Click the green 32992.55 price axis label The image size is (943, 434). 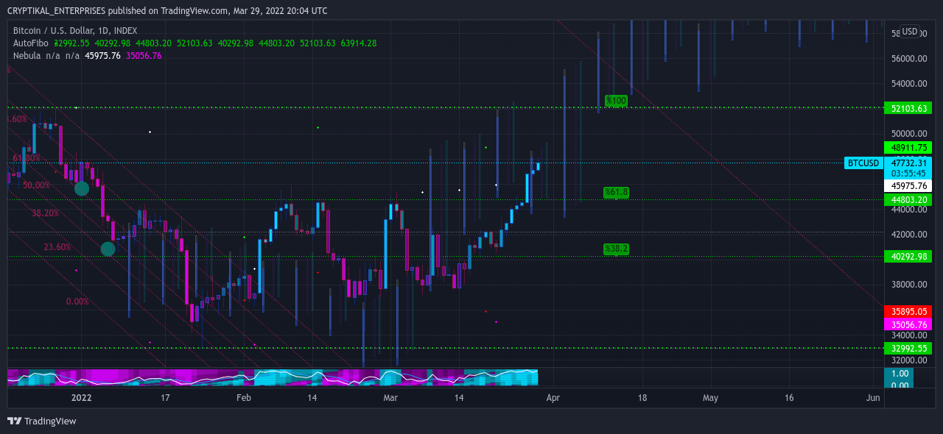pyautogui.click(x=908, y=348)
